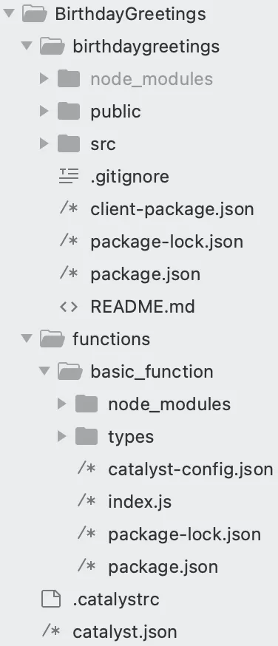Expand the types folder arrow
278x646 pixels.
coord(62,436)
